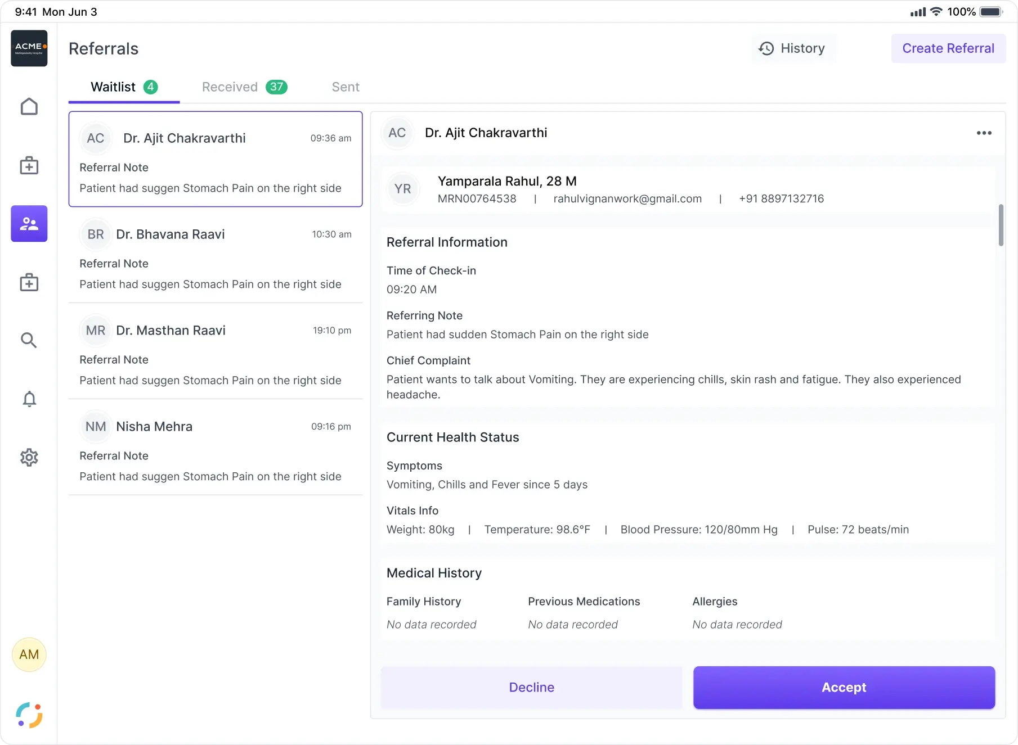The height and width of the screenshot is (745, 1018).
Task: Open the upper medical kit sidebar icon
Action: (29, 165)
